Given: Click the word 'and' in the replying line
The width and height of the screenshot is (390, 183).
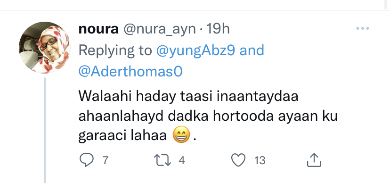Looking at the screenshot, I should coord(252,50).
